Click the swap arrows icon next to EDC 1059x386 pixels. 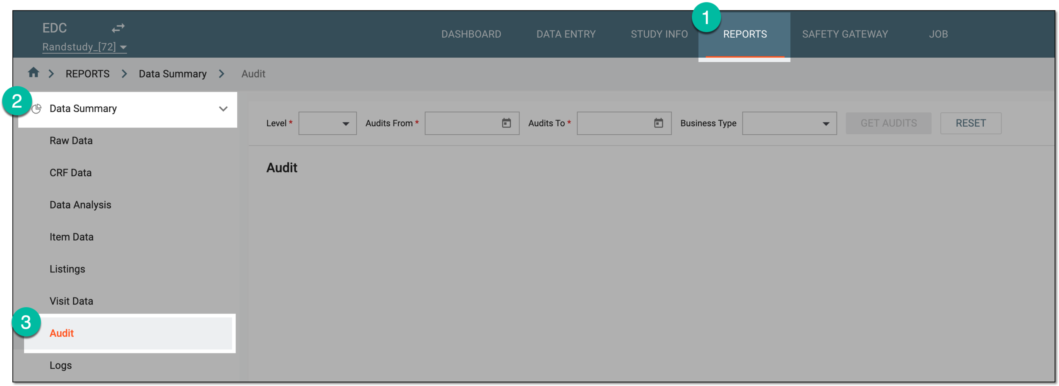(118, 28)
